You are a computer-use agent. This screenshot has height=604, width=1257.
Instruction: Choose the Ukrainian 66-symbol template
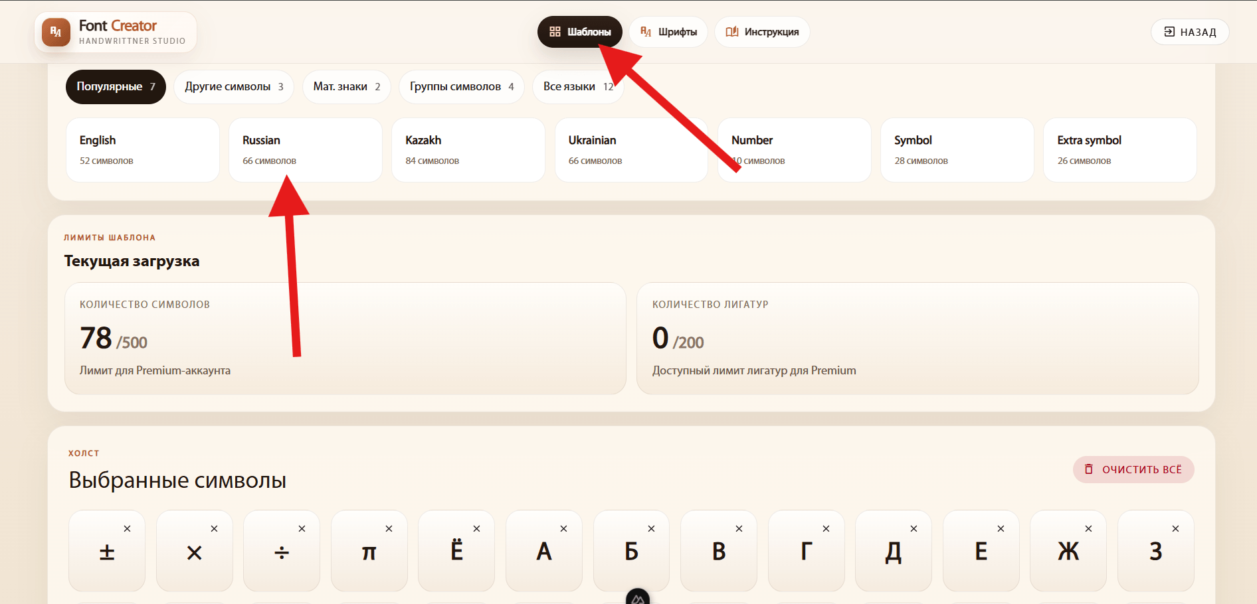[631, 150]
